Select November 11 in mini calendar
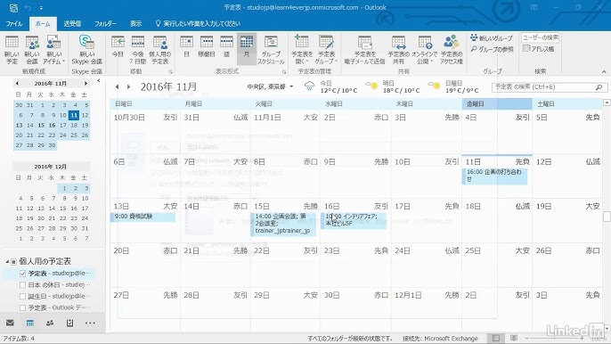This screenshot has width=611, height=344. (x=74, y=115)
